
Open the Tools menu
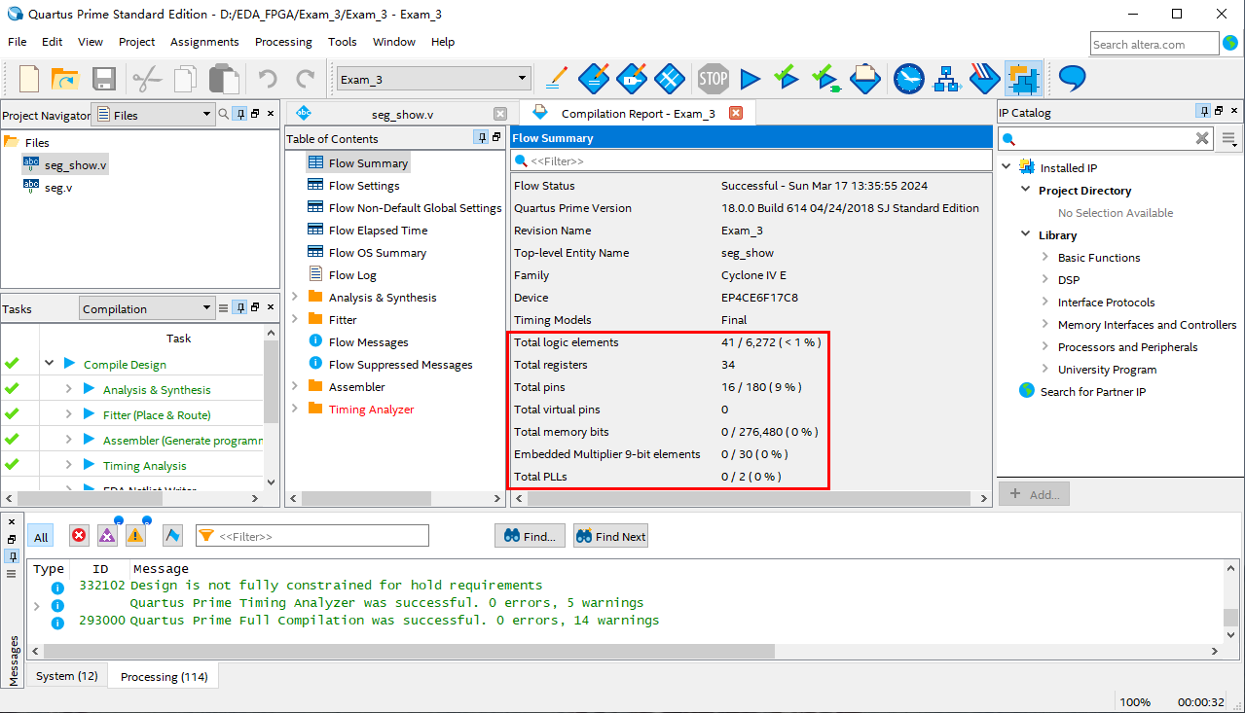(x=343, y=42)
